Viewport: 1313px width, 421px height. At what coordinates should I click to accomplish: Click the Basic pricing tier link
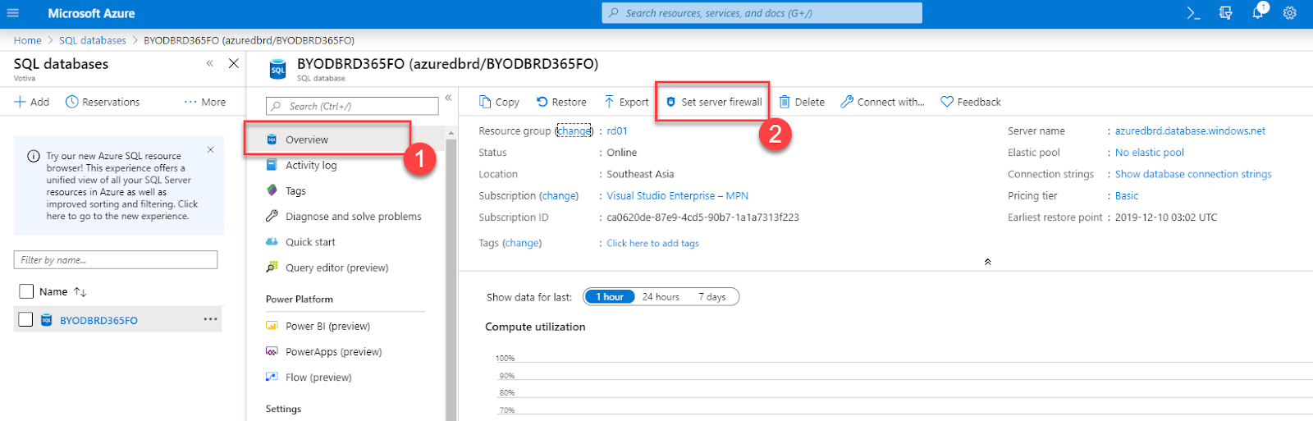1127,195
